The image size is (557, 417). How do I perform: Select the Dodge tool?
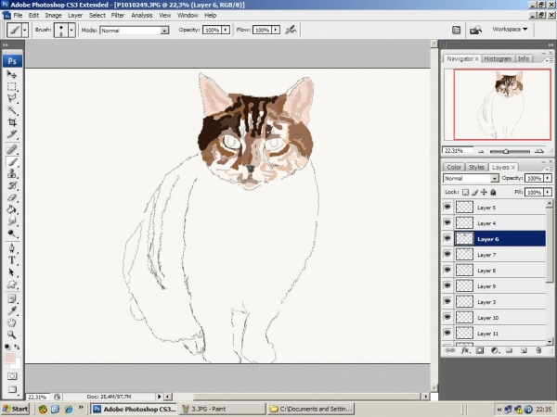tap(12, 234)
